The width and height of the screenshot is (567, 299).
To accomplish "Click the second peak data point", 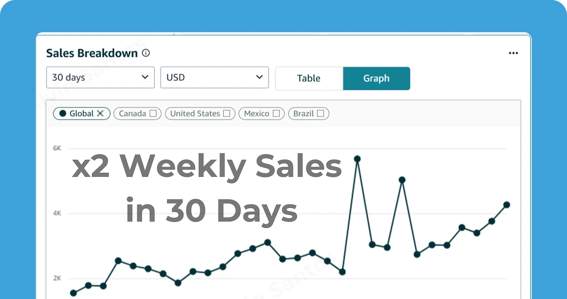I will 402,180.
